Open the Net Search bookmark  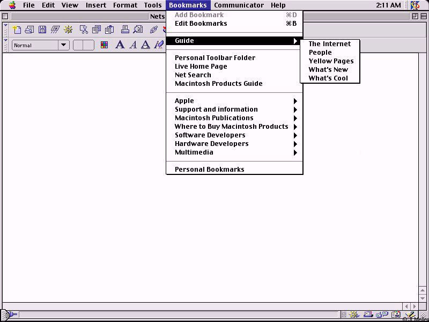click(x=193, y=75)
